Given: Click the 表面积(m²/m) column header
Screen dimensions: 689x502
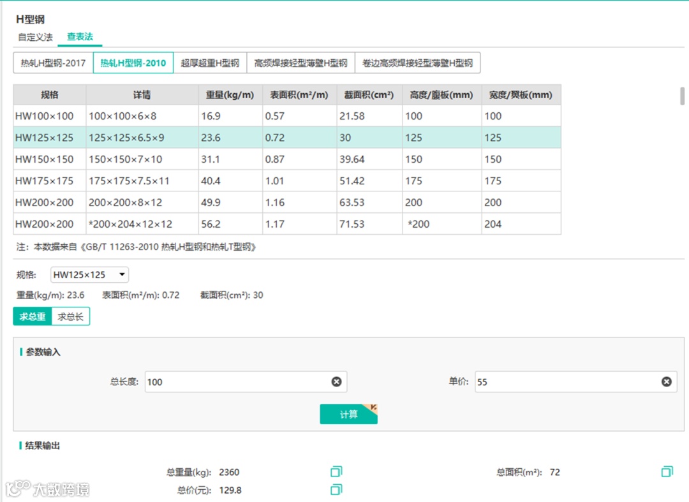Looking at the screenshot, I should point(299,95).
